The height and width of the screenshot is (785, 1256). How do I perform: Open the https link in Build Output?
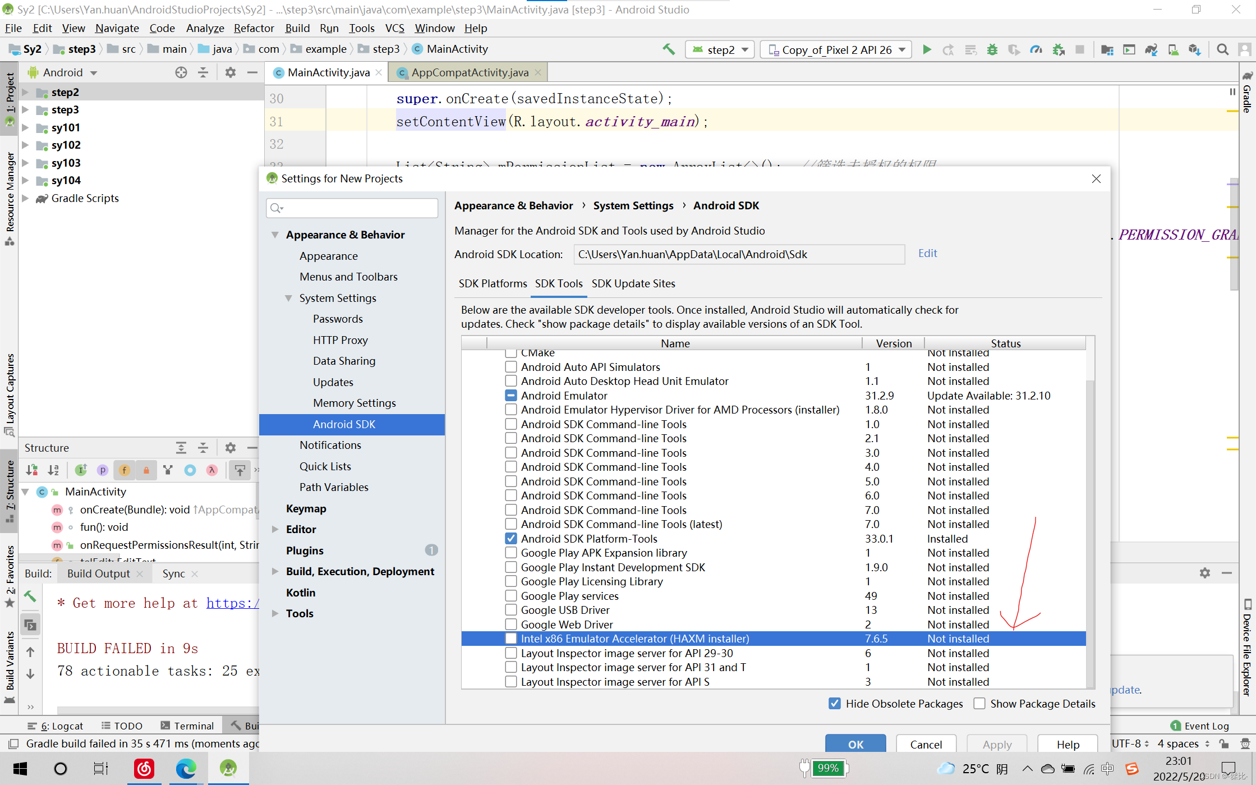233,603
